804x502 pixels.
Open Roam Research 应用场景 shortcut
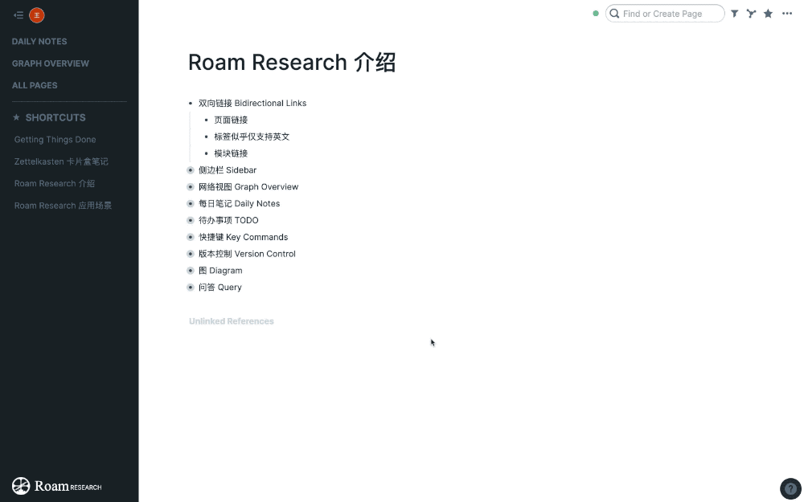click(63, 206)
